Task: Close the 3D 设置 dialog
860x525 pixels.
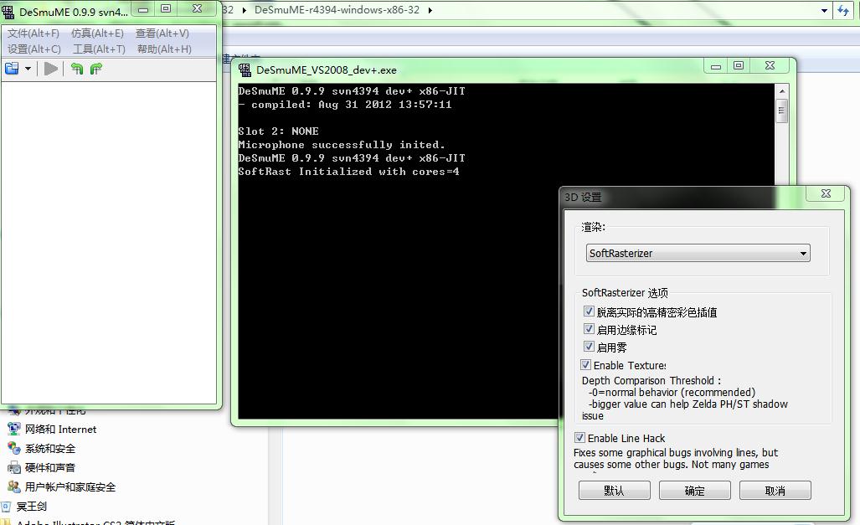Action: point(826,193)
